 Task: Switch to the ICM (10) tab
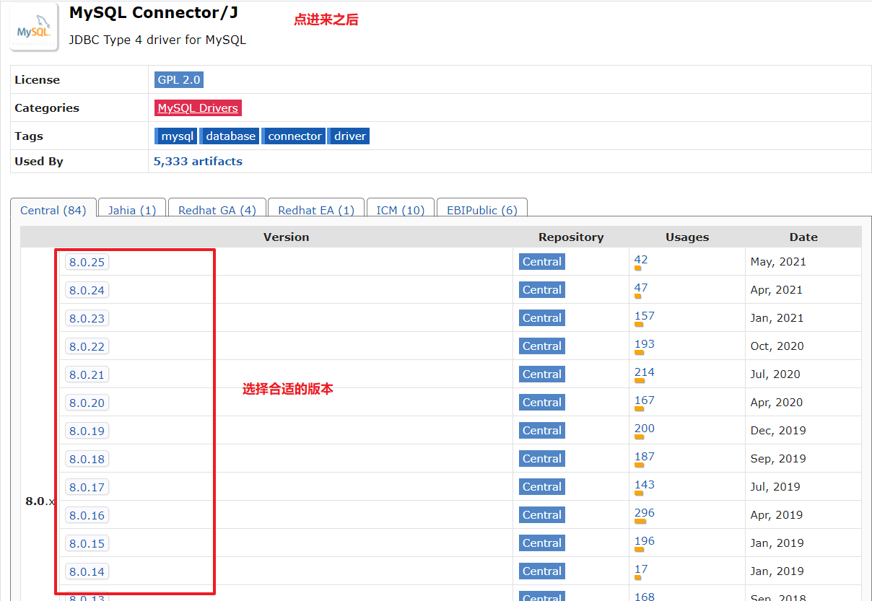click(x=401, y=210)
